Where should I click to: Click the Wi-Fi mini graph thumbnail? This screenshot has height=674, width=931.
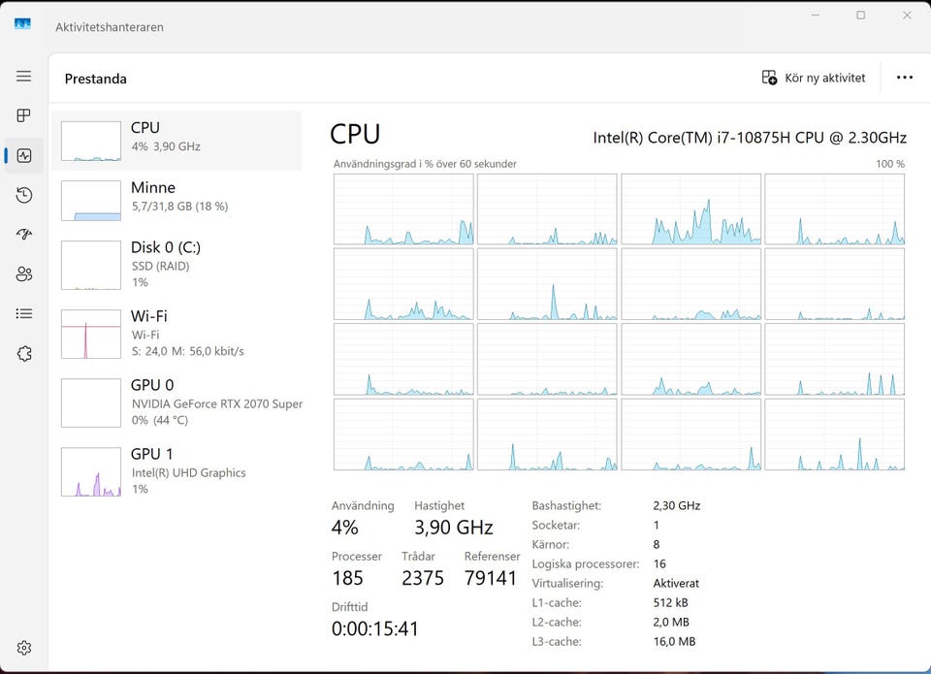(91, 334)
